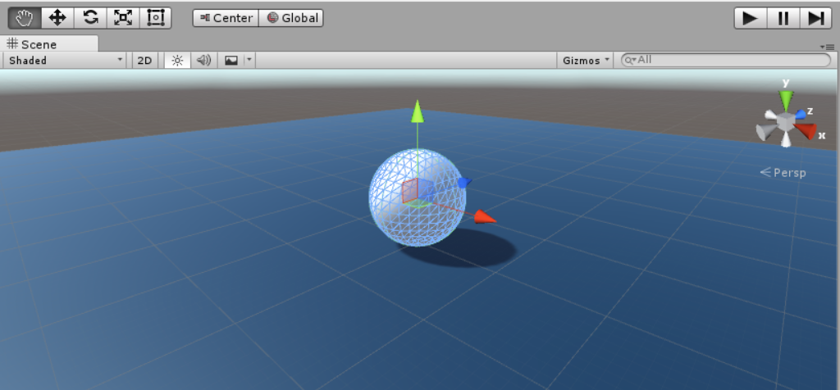Start Play mode
Screen dimensions: 840x390
tap(750, 18)
